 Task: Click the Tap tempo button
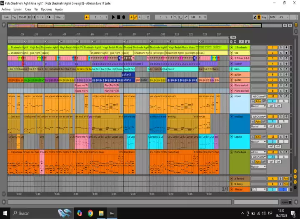[x=14, y=17]
